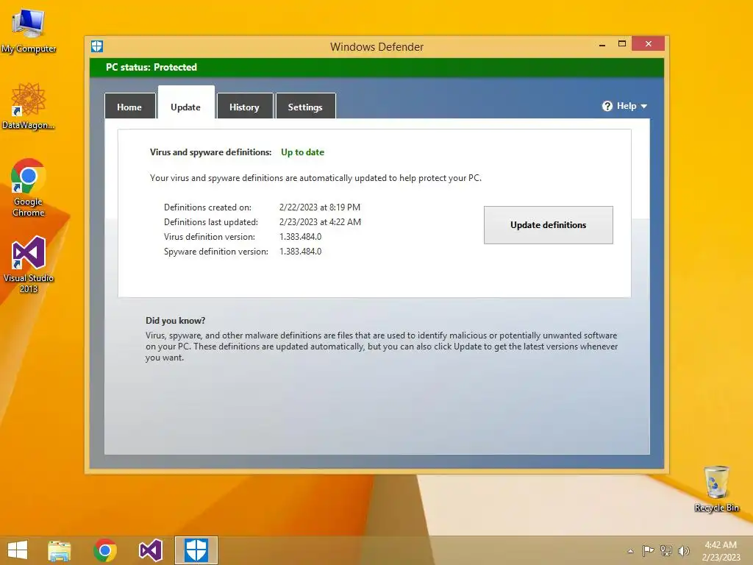Select the Visual Studio 2013 desktop shortcut
753x565 pixels.
29,264
